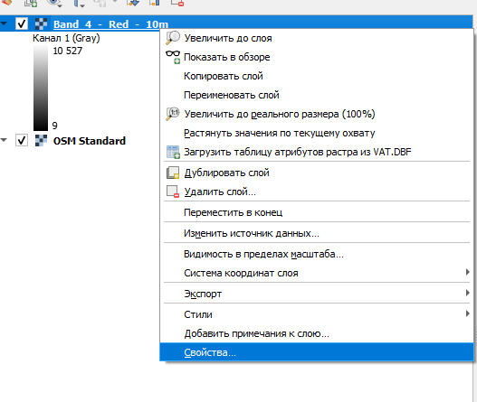Click the raster attribute table VAT.DBF icon
Image resolution: width=477 pixels, height=402 pixels.
pos(173,152)
